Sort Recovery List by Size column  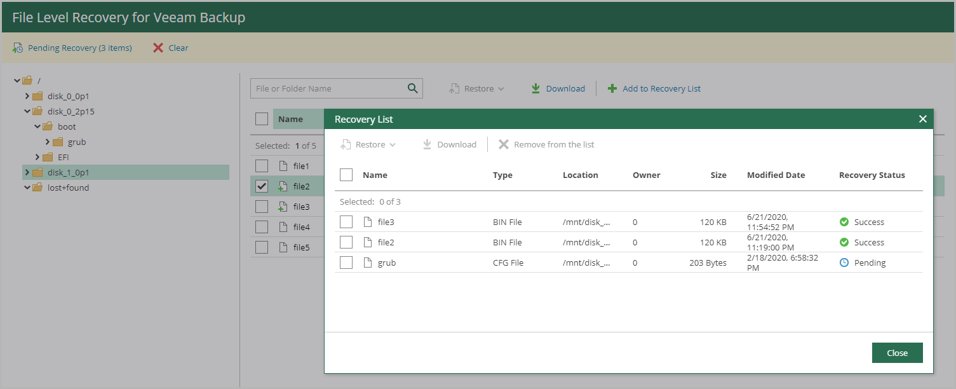718,175
